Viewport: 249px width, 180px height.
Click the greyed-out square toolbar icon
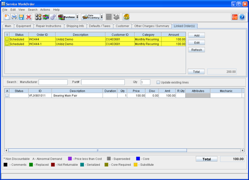(109, 17)
